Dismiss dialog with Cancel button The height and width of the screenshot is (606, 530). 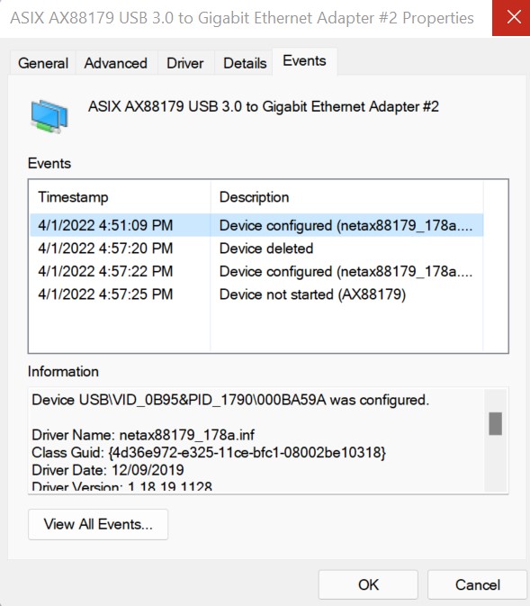[478, 584]
